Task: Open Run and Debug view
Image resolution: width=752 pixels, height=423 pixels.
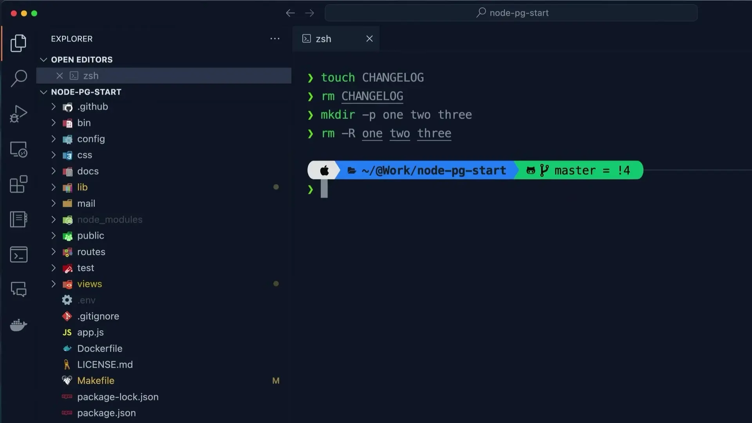Action: click(x=18, y=114)
